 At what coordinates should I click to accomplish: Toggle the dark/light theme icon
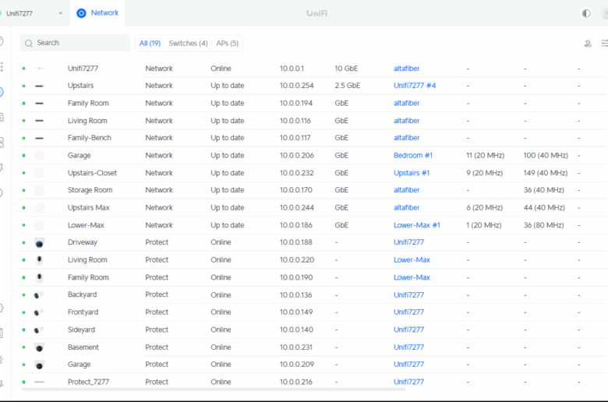pos(586,13)
